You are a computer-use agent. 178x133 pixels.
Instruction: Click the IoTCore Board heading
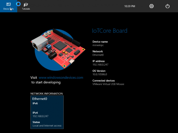point(110,31)
